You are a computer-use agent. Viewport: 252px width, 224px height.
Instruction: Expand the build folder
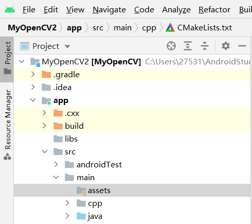pyautogui.click(x=44, y=126)
